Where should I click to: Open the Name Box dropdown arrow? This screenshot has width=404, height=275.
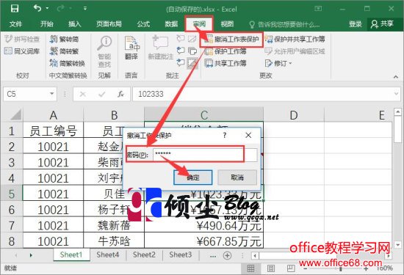coord(52,94)
